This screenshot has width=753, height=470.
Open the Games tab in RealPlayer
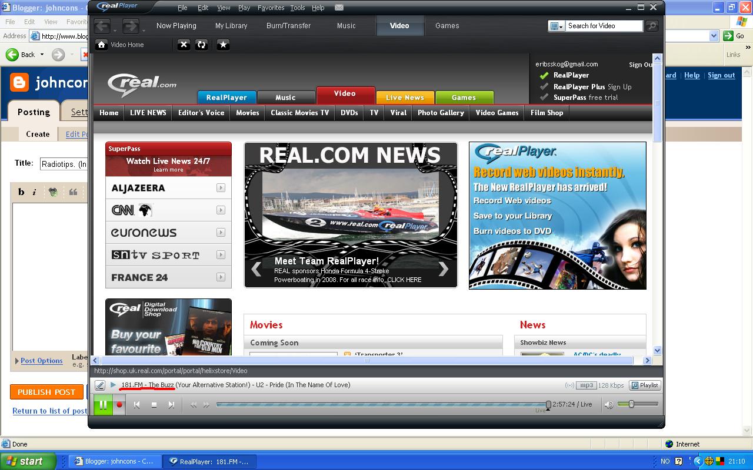[447, 26]
